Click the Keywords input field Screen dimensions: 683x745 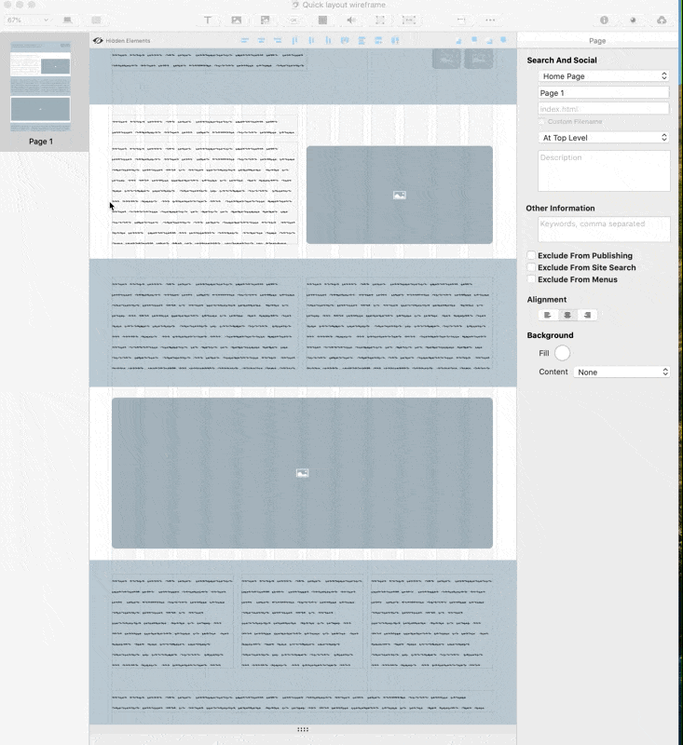(604, 229)
